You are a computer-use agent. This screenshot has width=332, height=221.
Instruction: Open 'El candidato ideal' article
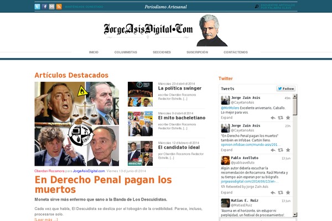click(x=179, y=148)
